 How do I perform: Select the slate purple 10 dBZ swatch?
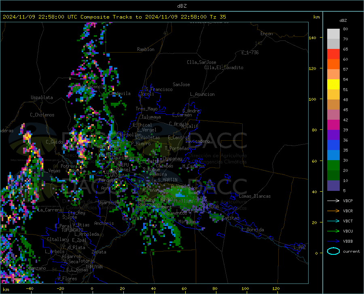pyautogui.click(x=333, y=186)
